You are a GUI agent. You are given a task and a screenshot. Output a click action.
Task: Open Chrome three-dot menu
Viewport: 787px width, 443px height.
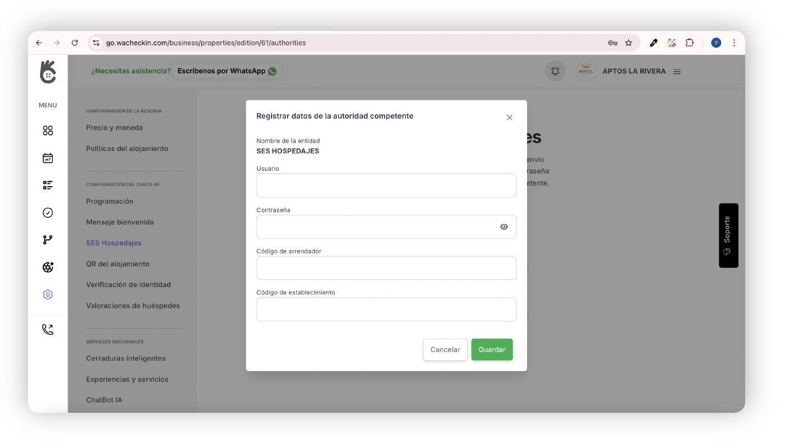pos(734,43)
